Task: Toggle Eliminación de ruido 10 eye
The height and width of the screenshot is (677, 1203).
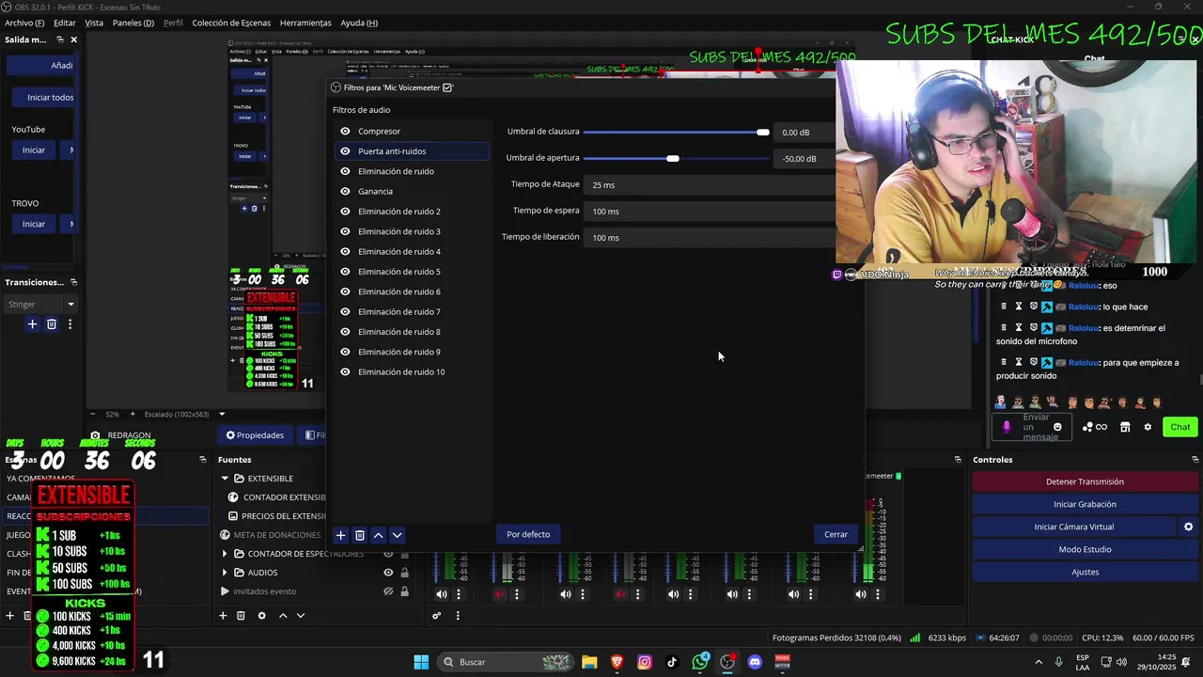Action: point(345,372)
